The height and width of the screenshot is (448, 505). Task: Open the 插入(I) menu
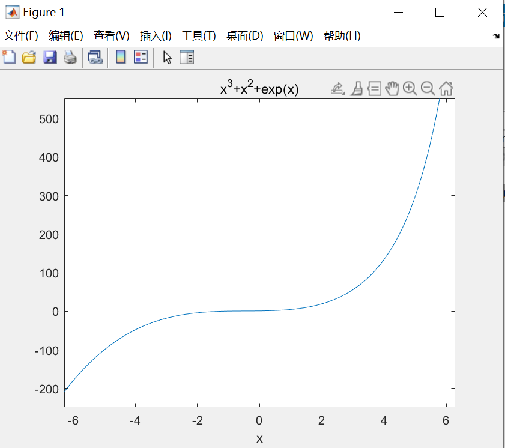point(155,35)
